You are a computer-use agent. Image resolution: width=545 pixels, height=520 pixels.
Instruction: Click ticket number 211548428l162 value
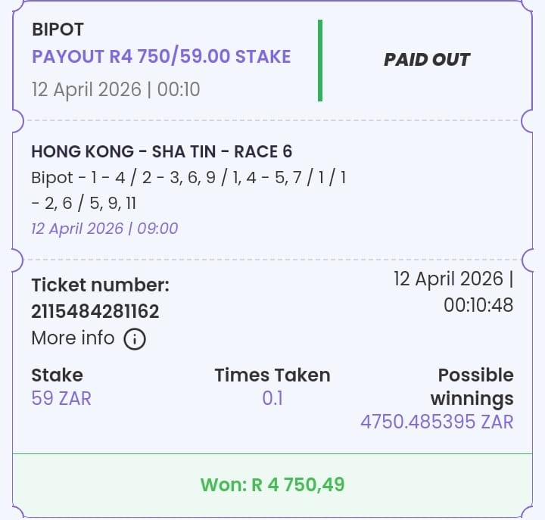pos(95,311)
